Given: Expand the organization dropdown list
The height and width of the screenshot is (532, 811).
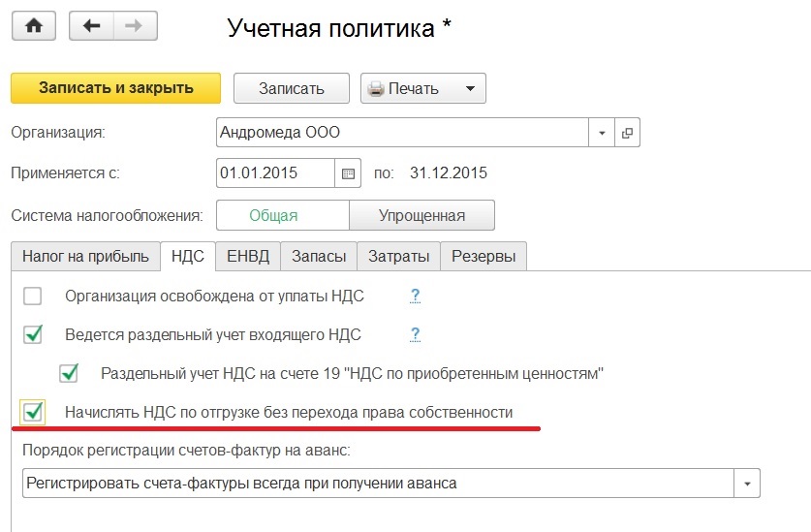Looking at the screenshot, I should 602,133.
